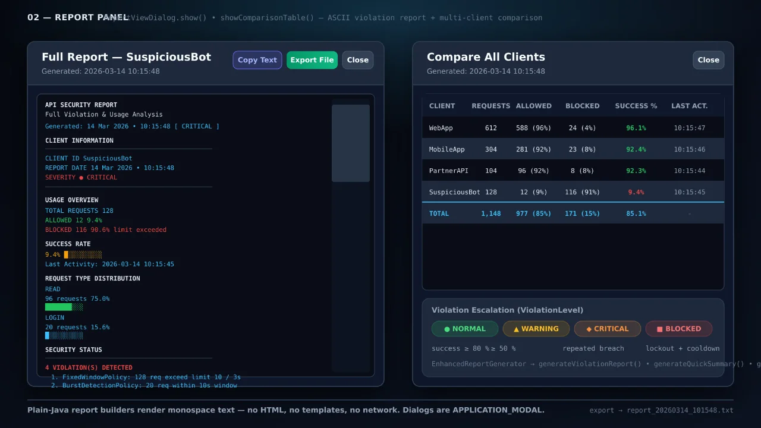Click the BLOCKED column header in comparison table
The image size is (761, 428).
tap(583, 106)
